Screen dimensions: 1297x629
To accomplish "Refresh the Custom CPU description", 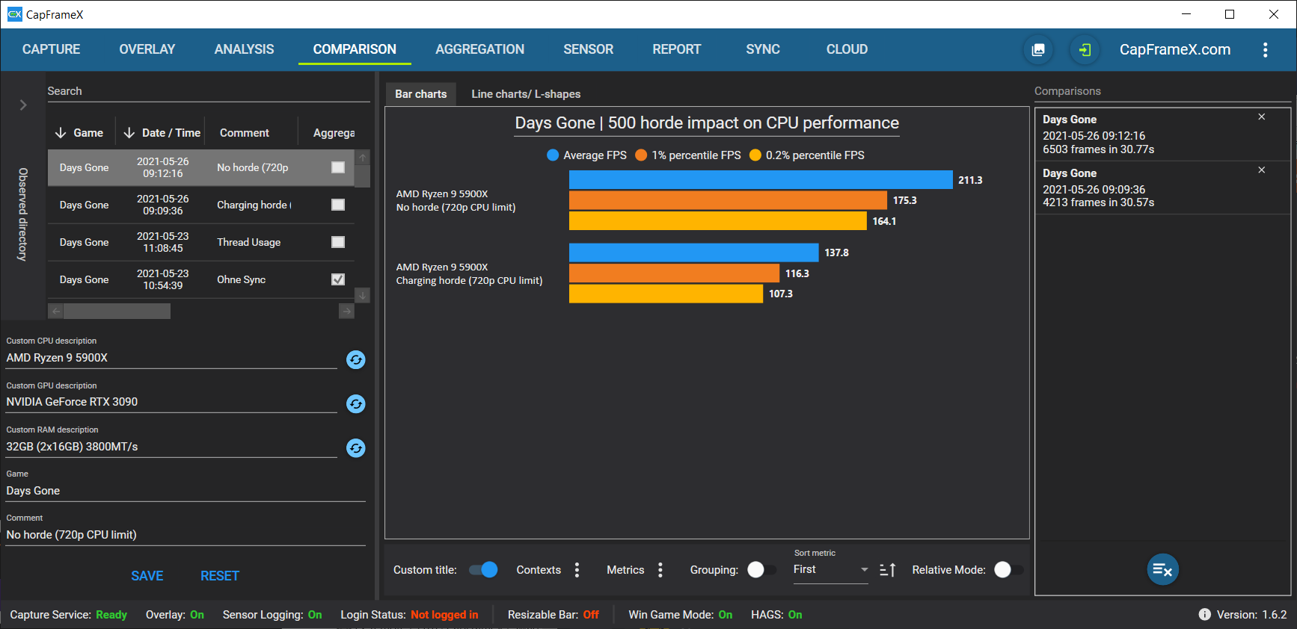I will click(356, 360).
